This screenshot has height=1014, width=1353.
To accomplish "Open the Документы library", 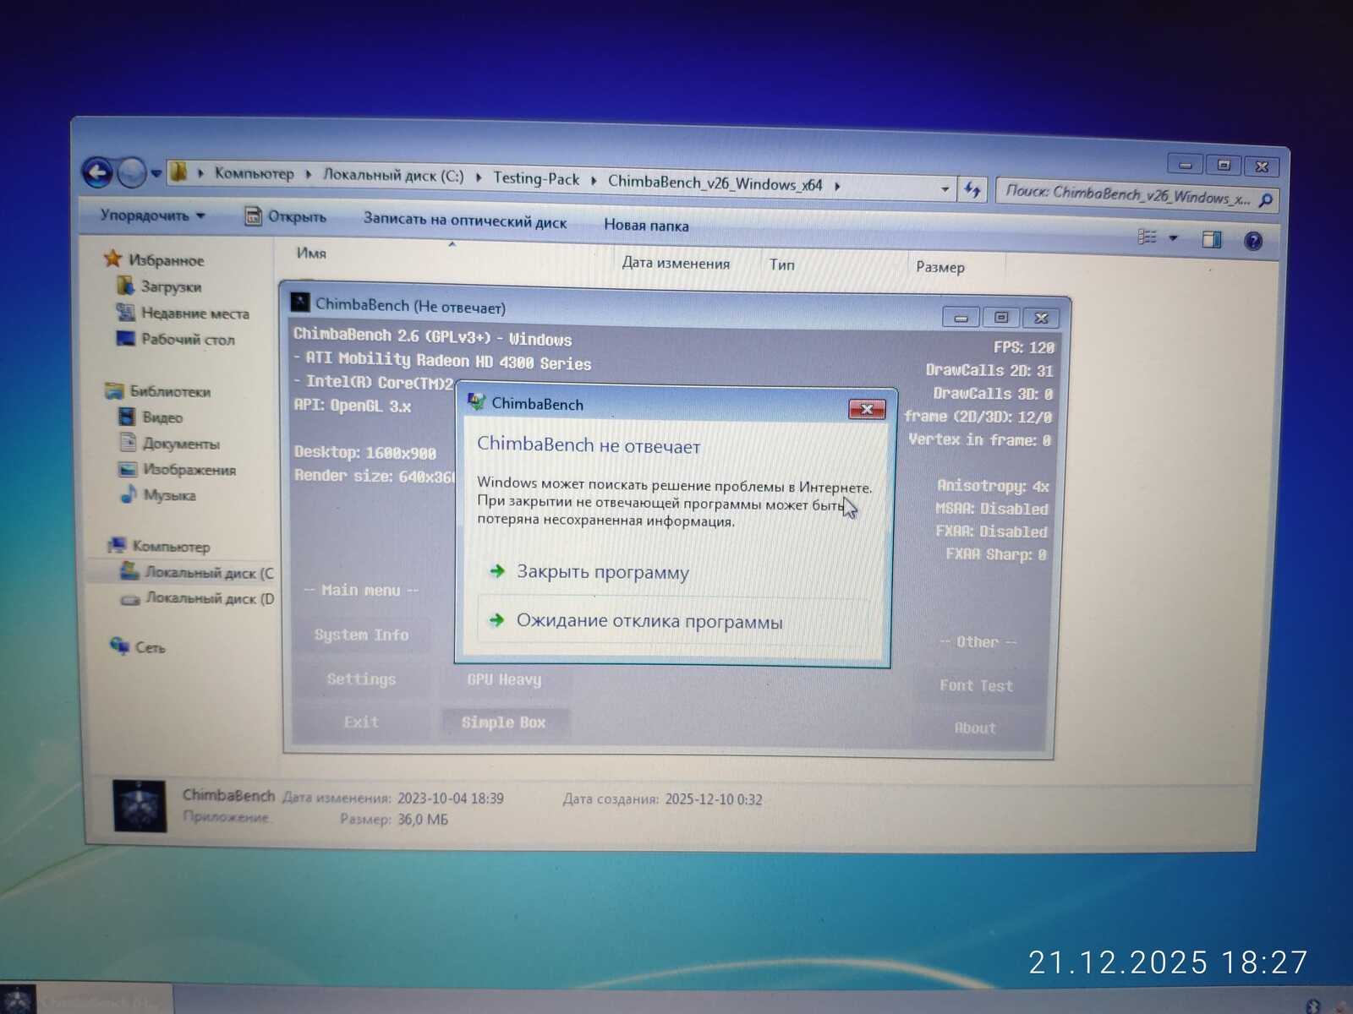I will 170,444.
